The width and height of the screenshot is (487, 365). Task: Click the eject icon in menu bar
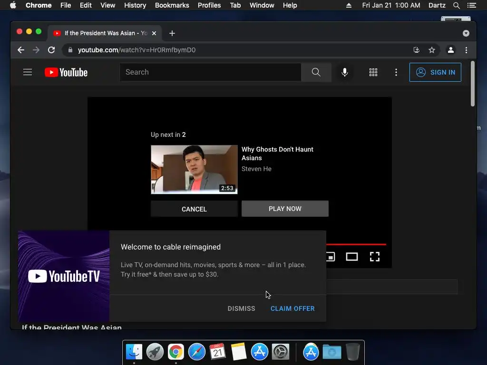coord(349,5)
